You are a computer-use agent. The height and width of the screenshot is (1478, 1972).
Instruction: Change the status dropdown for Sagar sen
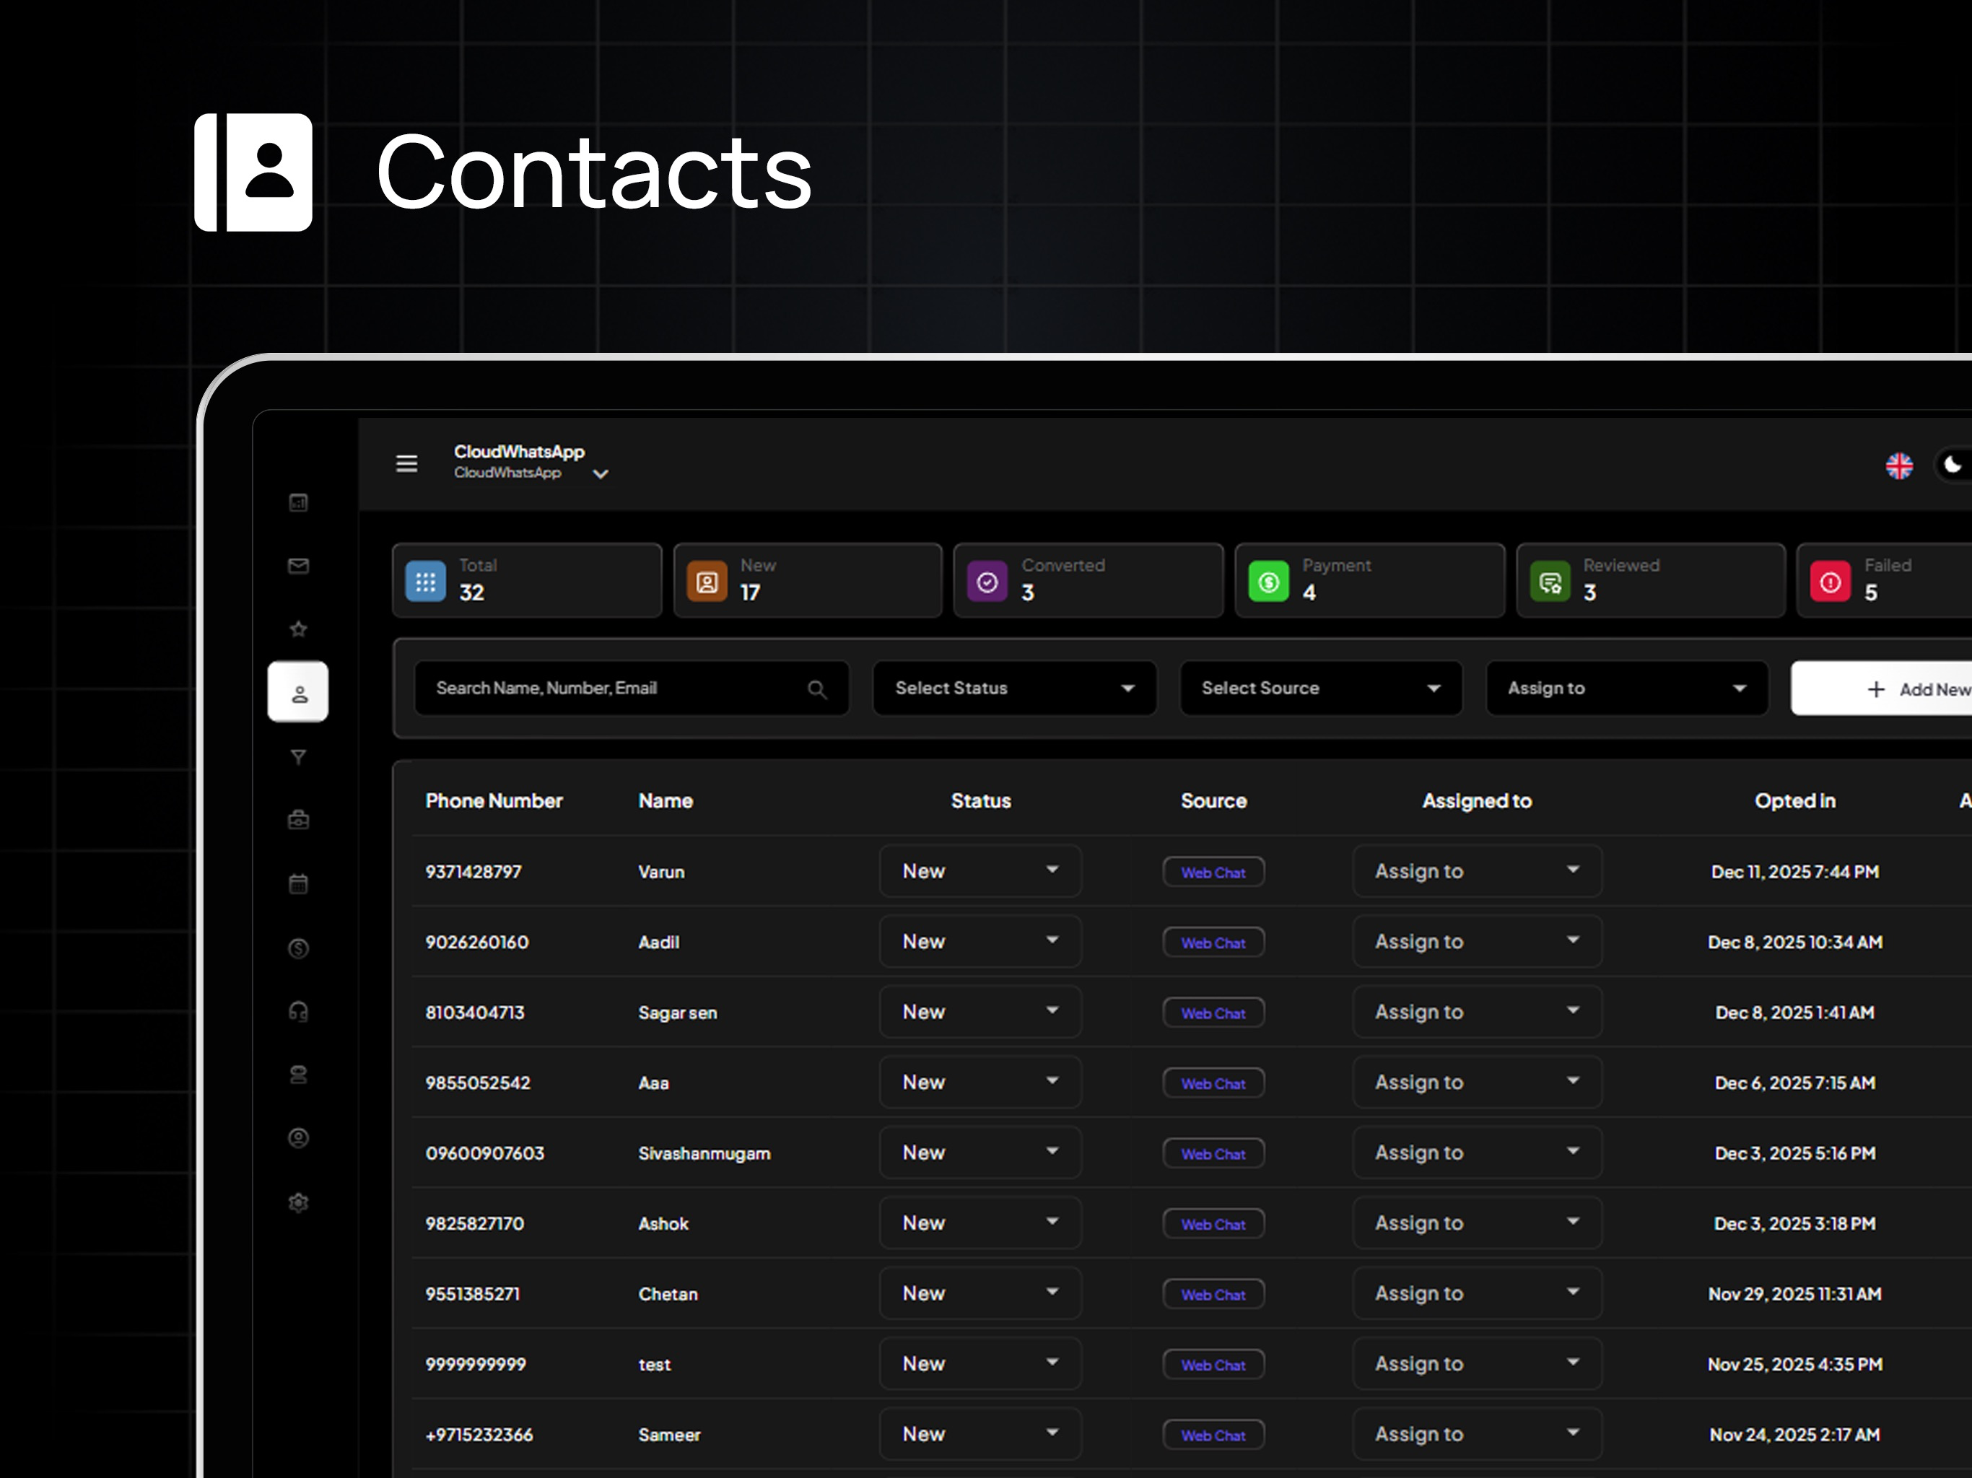(x=981, y=1012)
